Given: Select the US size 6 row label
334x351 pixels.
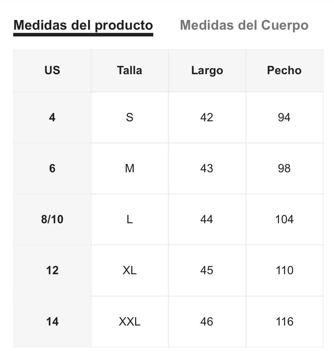Looking at the screenshot, I should pyautogui.click(x=52, y=168).
